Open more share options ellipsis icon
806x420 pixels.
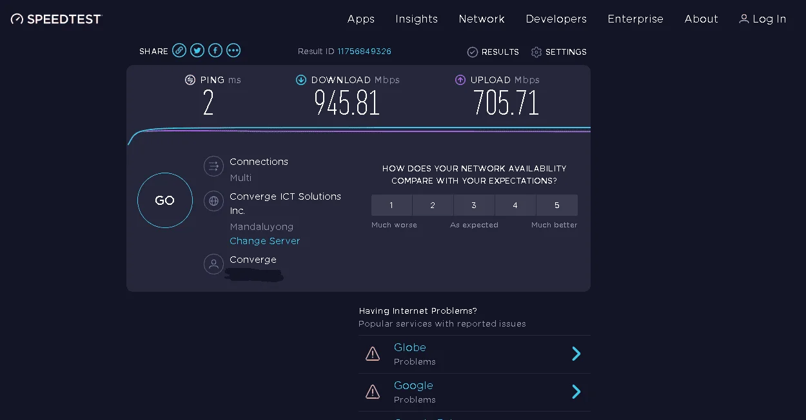pyautogui.click(x=233, y=50)
